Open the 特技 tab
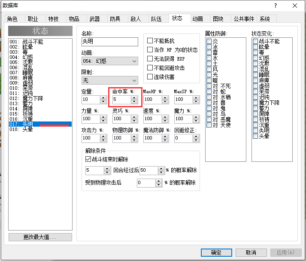This screenshot has height=261, width=306. (x=54, y=19)
